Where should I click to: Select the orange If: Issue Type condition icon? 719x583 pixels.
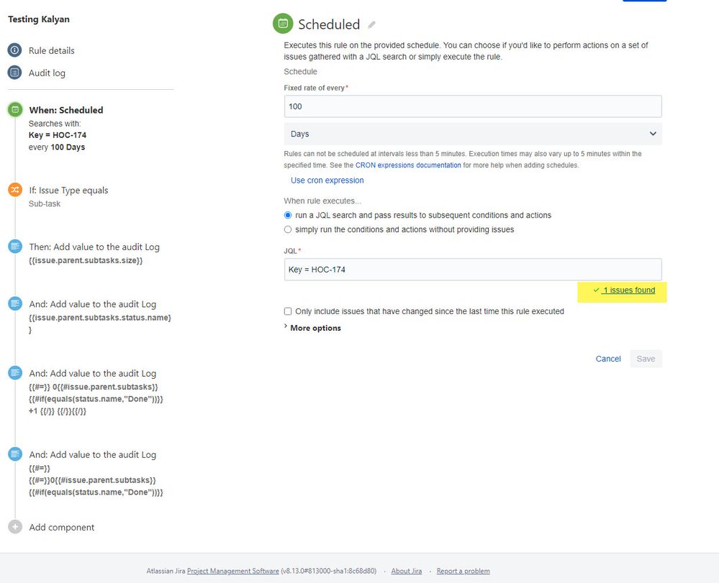pos(15,190)
